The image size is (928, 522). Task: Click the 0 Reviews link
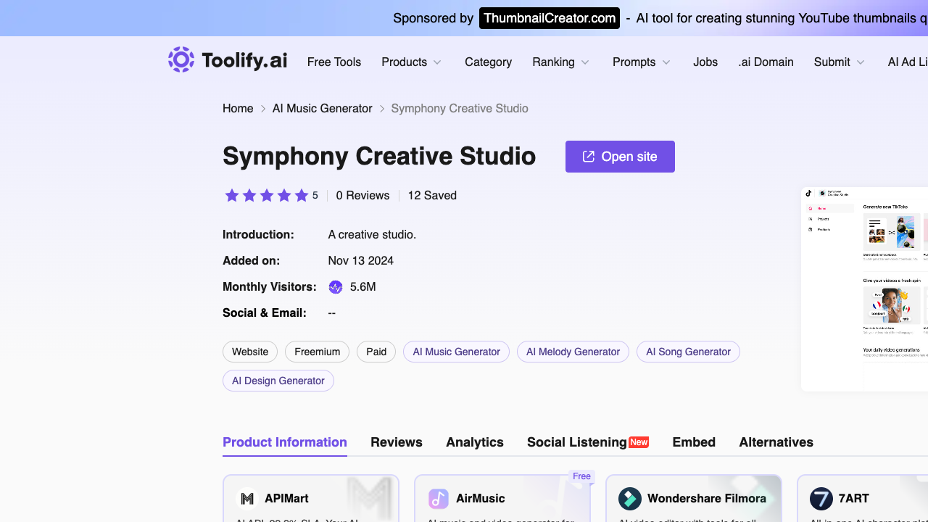click(x=362, y=196)
